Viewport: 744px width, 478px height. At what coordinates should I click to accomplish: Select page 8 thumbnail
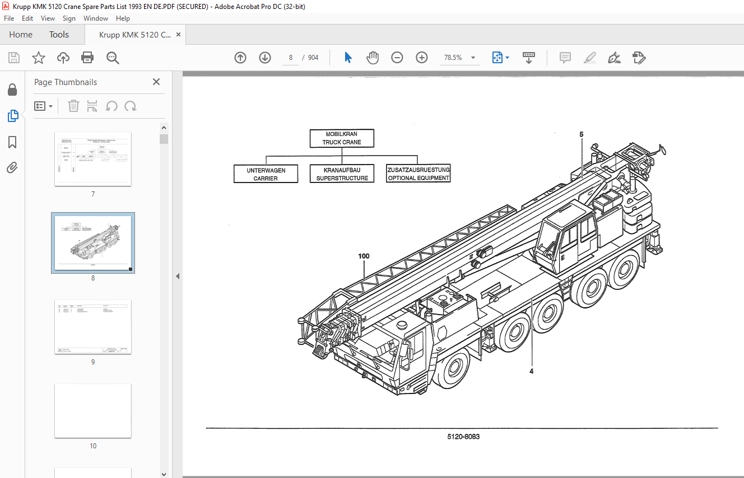93,243
